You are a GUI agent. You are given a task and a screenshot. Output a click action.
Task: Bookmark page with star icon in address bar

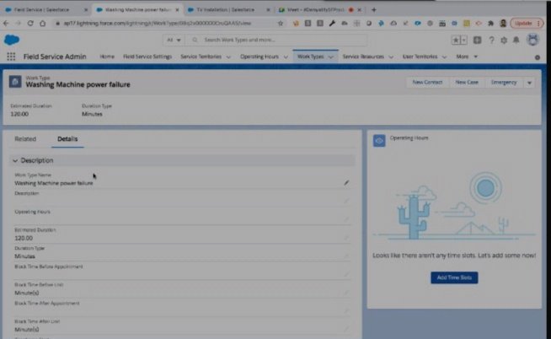tap(281, 24)
